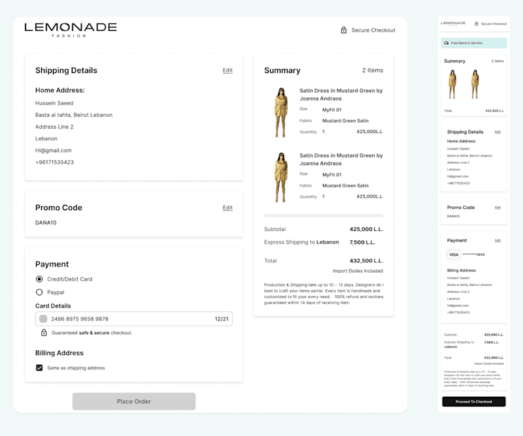The height and width of the screenshot is (436, 523).
Task: Edit the Shipping Details section
Action: (x=228, y=70)
